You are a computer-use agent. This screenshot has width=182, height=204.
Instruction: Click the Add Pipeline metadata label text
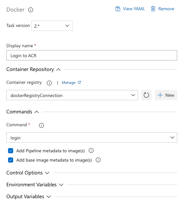(50, 151)
